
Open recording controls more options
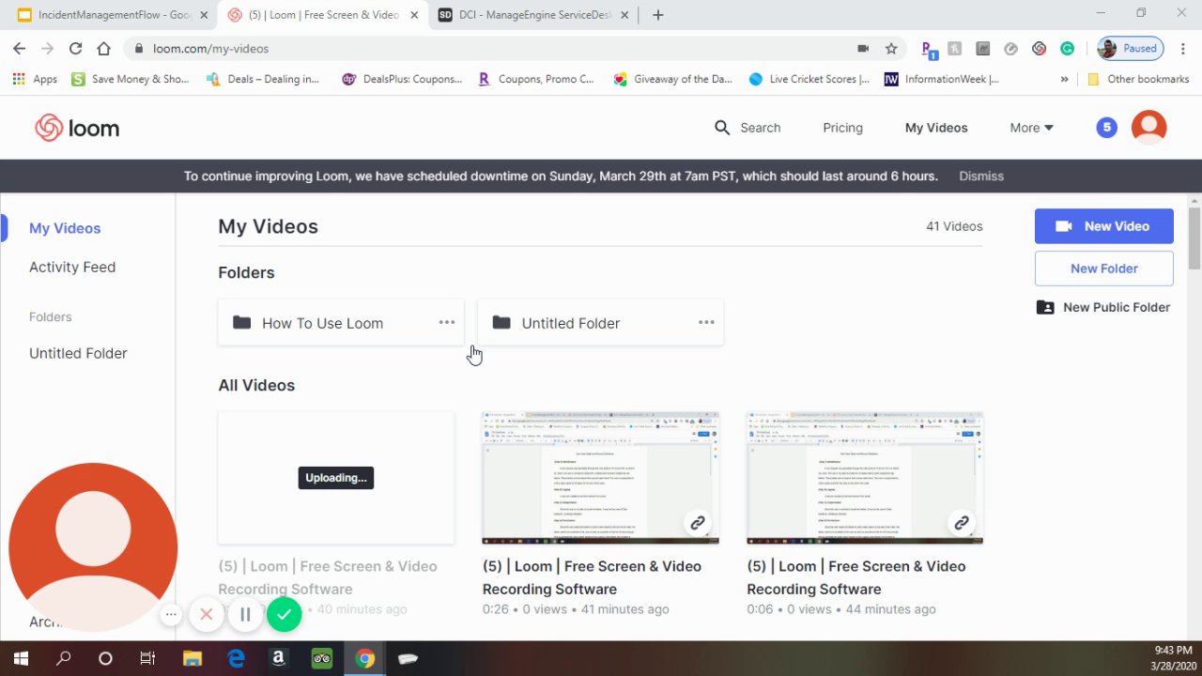(171, 615)
